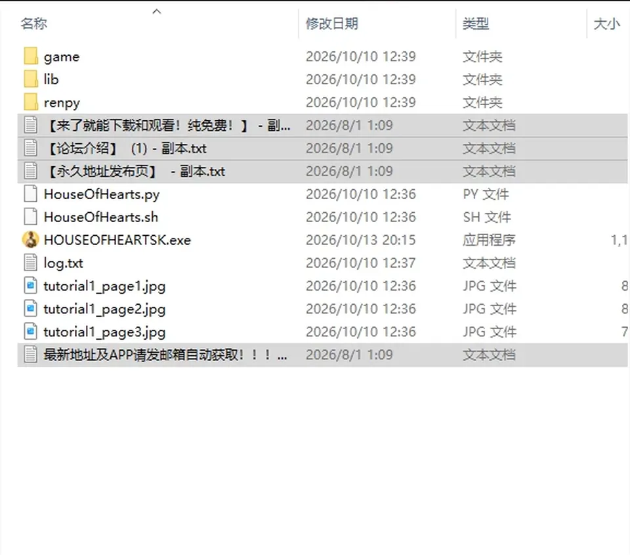Screen dimensions: 630x555
Task: Click the 2026/10/13 20:15 date of HOUSEOFHEARTSK.exe
Action: 360,240
